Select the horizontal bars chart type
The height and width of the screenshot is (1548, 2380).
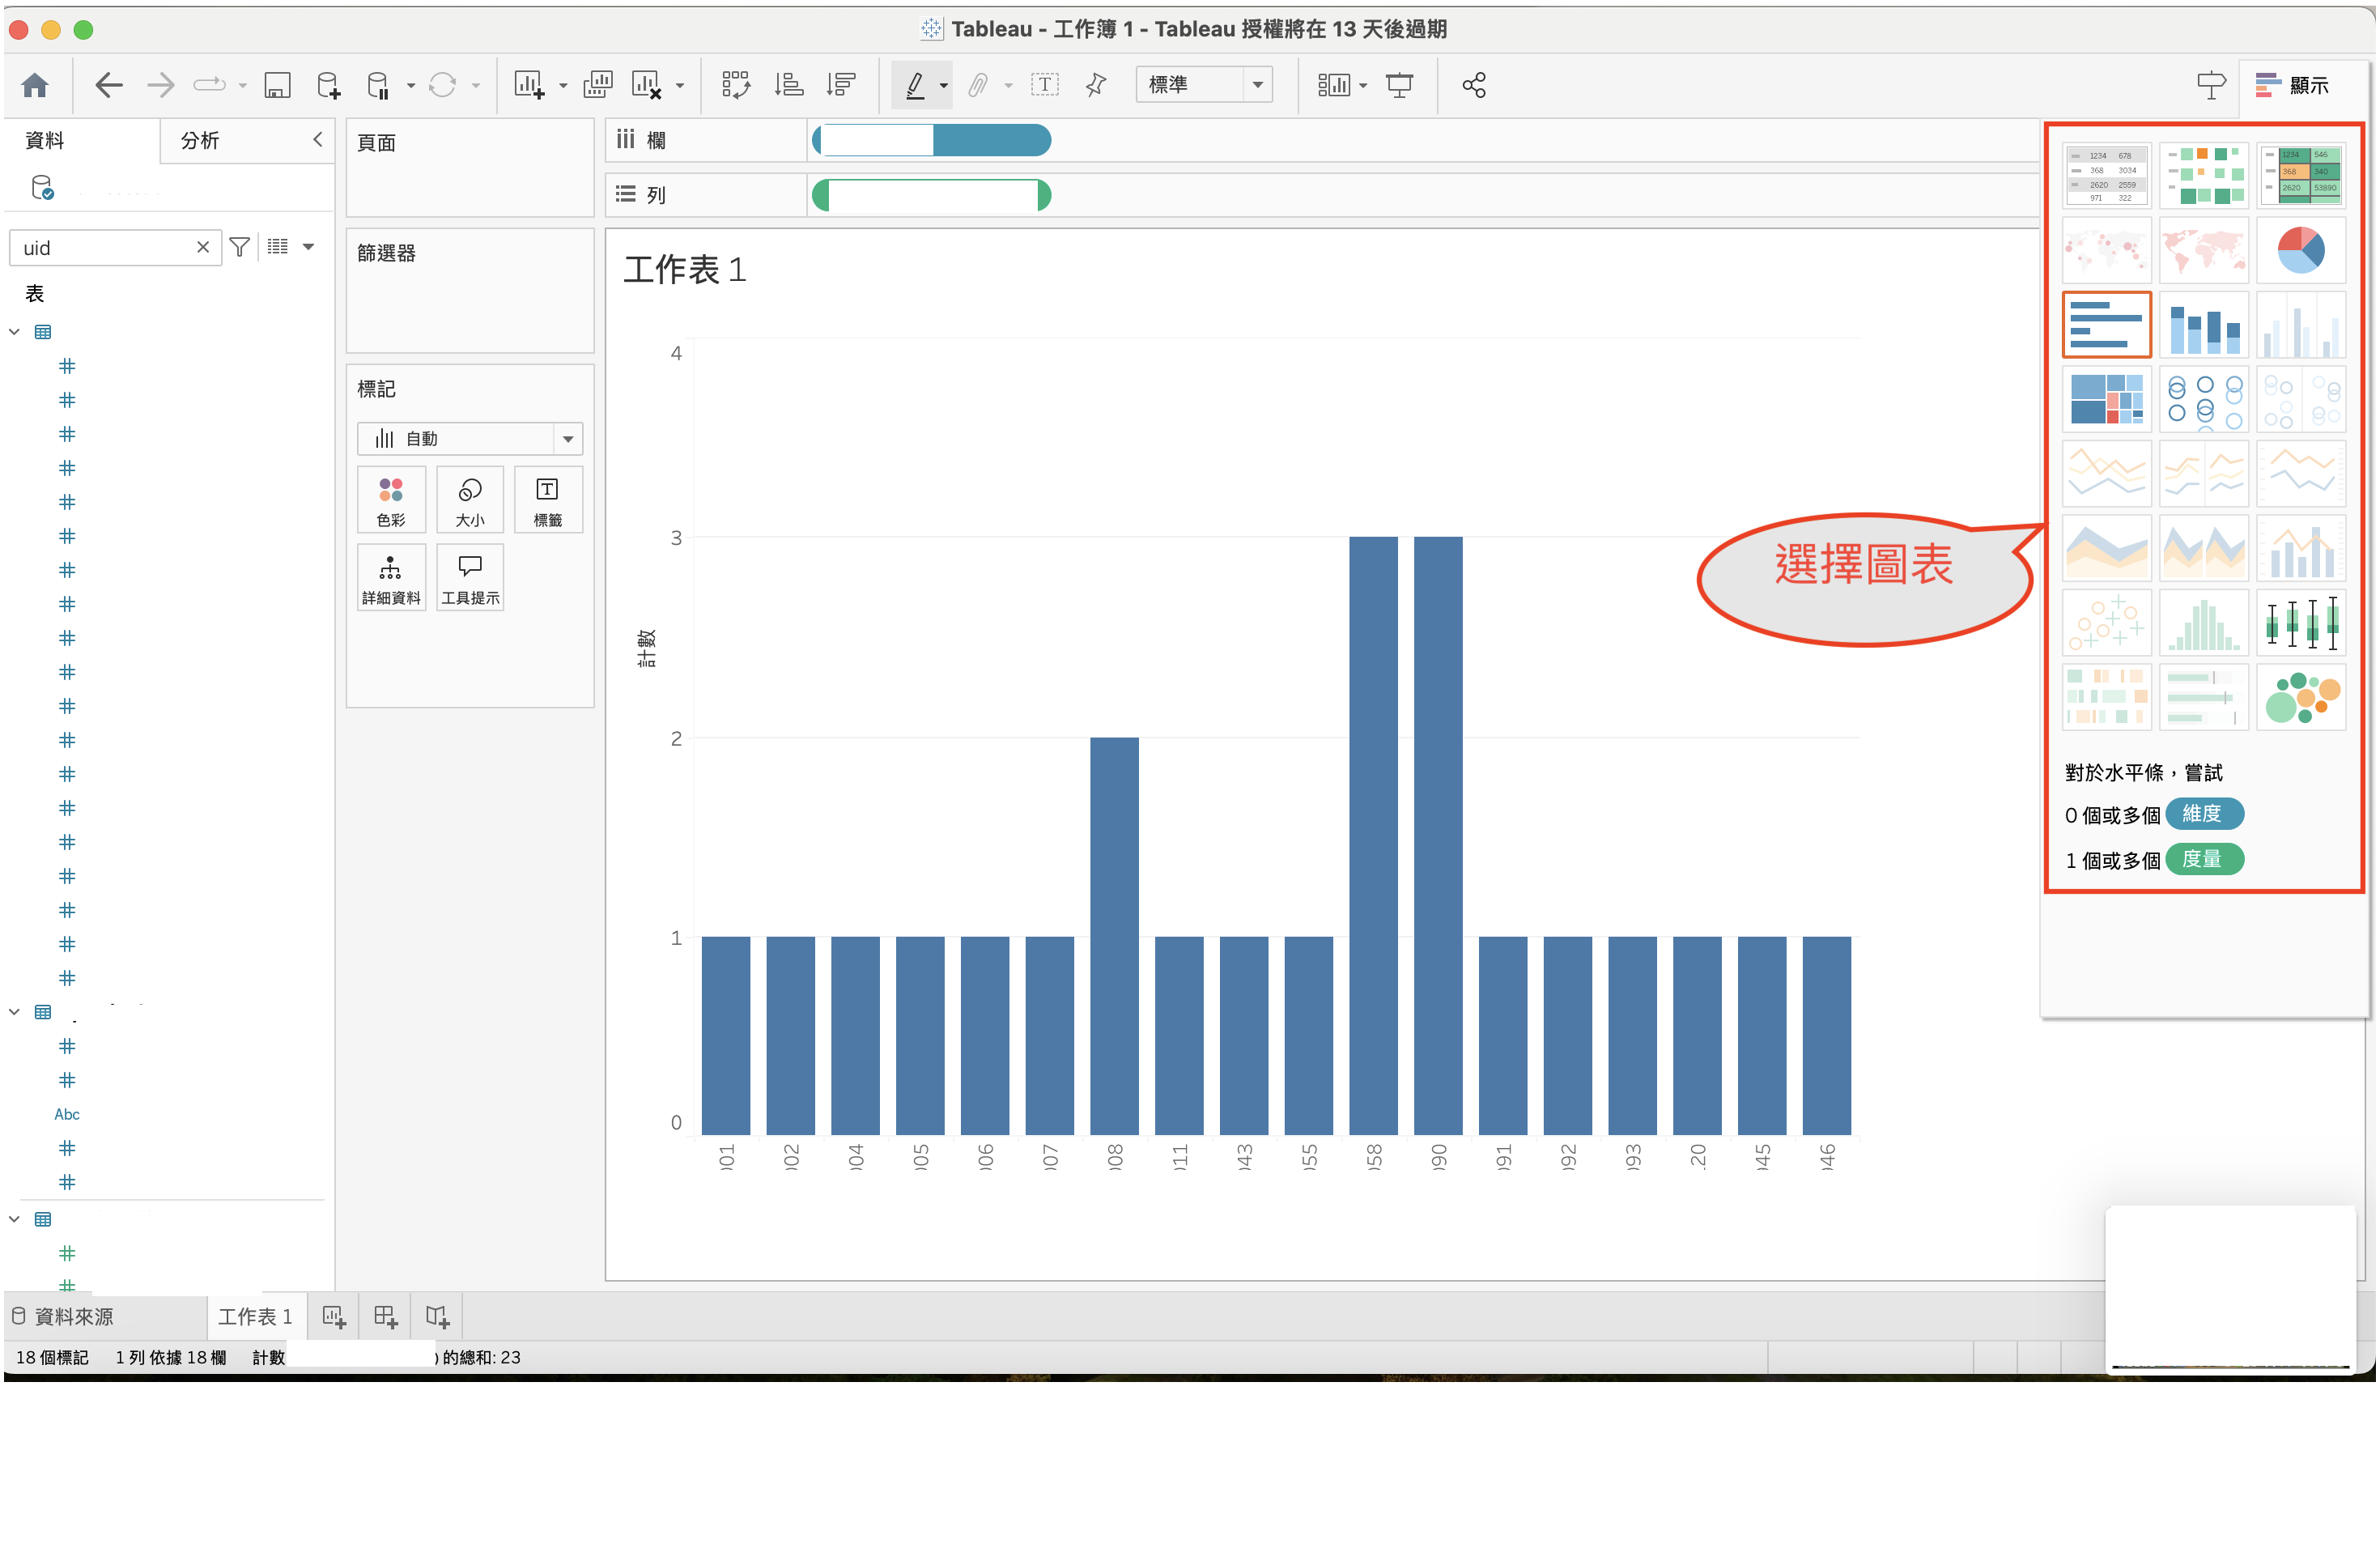point(2106,325)
